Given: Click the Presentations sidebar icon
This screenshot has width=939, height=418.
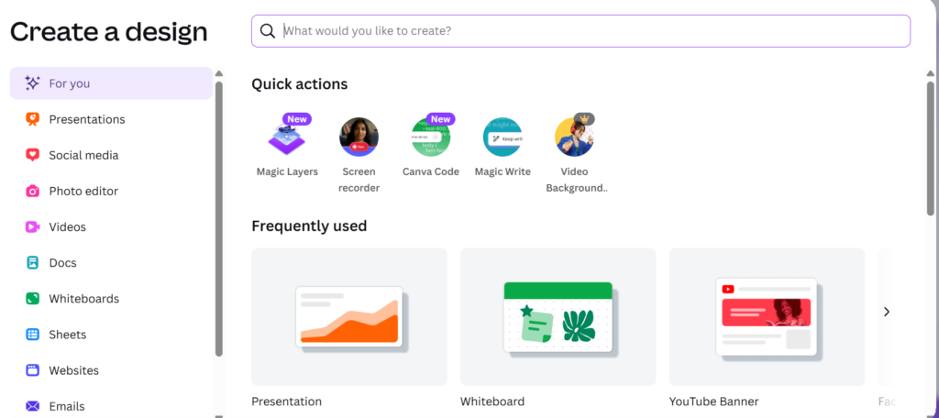Looking at the screenshot, I should click(32, 119).
